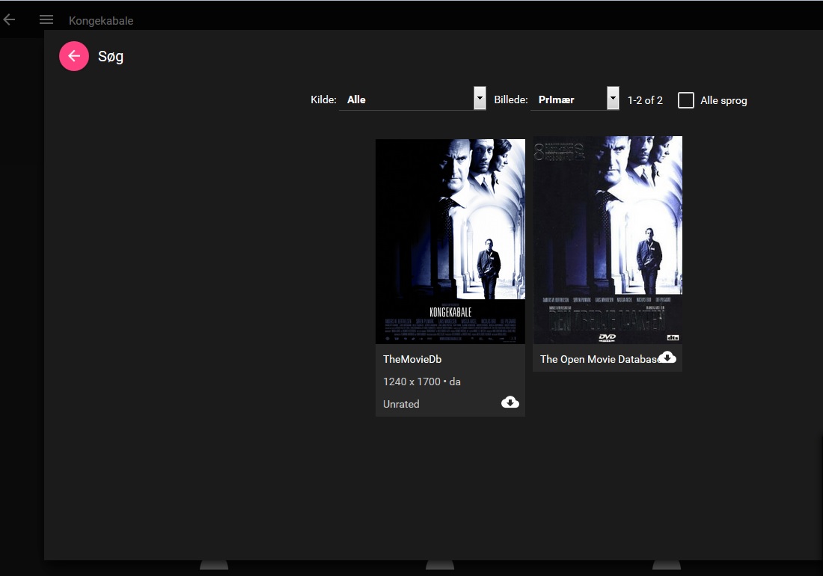Click the 1-2 of 2 result count
Viewport: 823px width, 576px height.
(x=645, y=100)
